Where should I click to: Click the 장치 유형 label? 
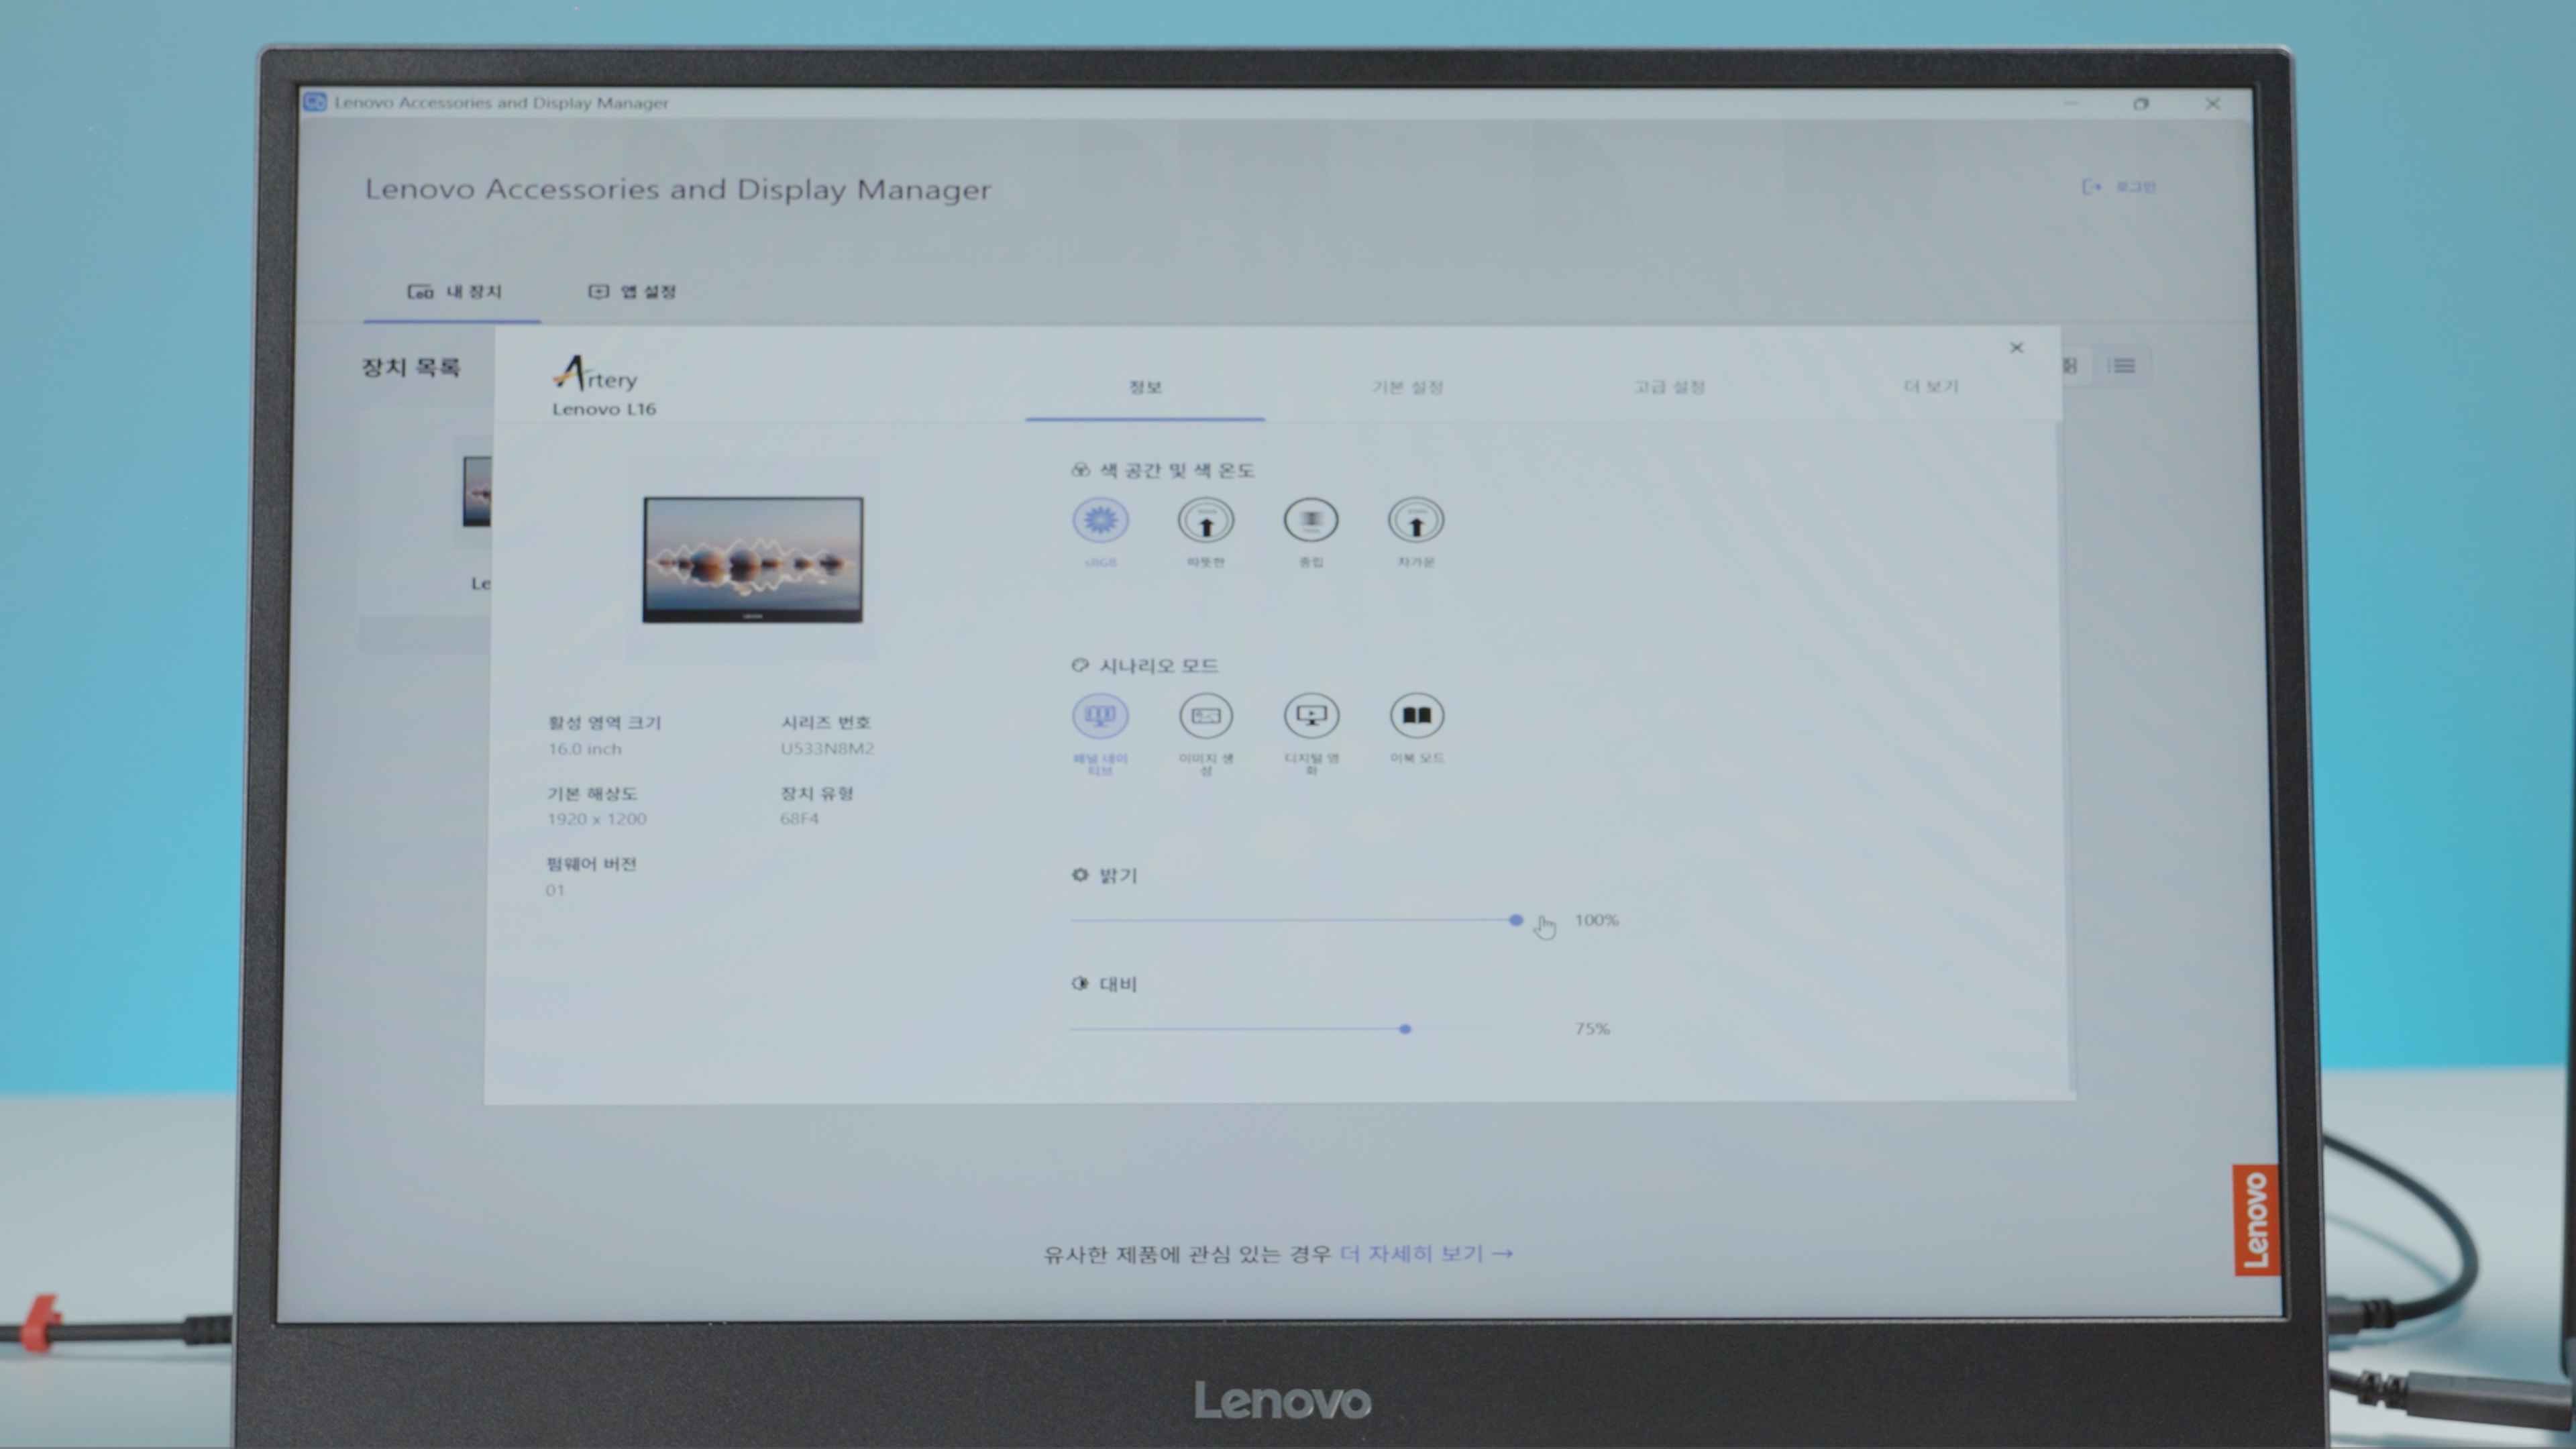[817, 794]
